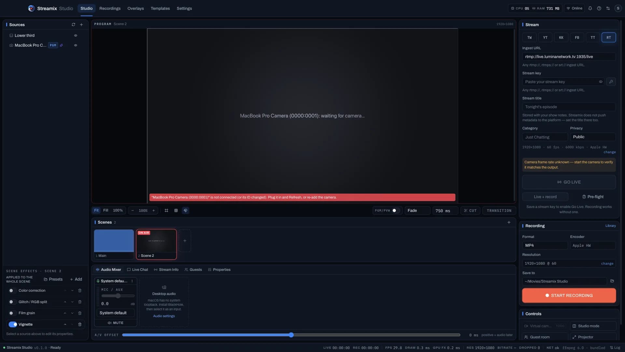
Task: Open the System default input dropdown
Action: 116,313
